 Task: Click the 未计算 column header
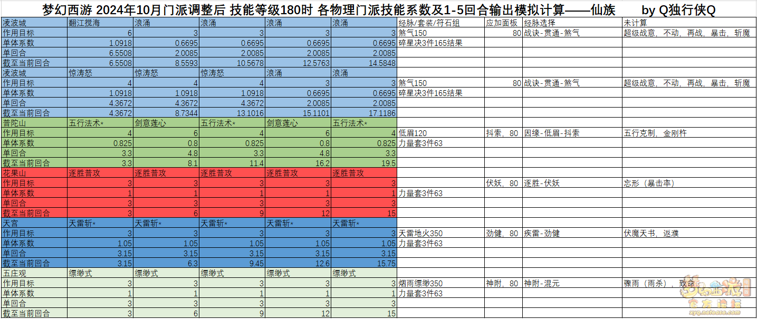689,23
